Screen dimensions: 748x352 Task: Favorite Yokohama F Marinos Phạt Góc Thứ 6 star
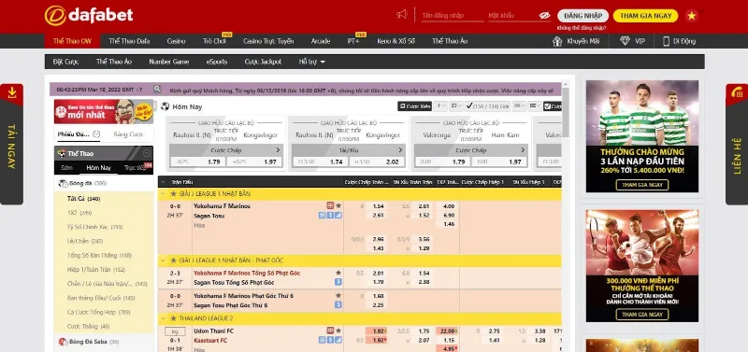click(338, 295)
